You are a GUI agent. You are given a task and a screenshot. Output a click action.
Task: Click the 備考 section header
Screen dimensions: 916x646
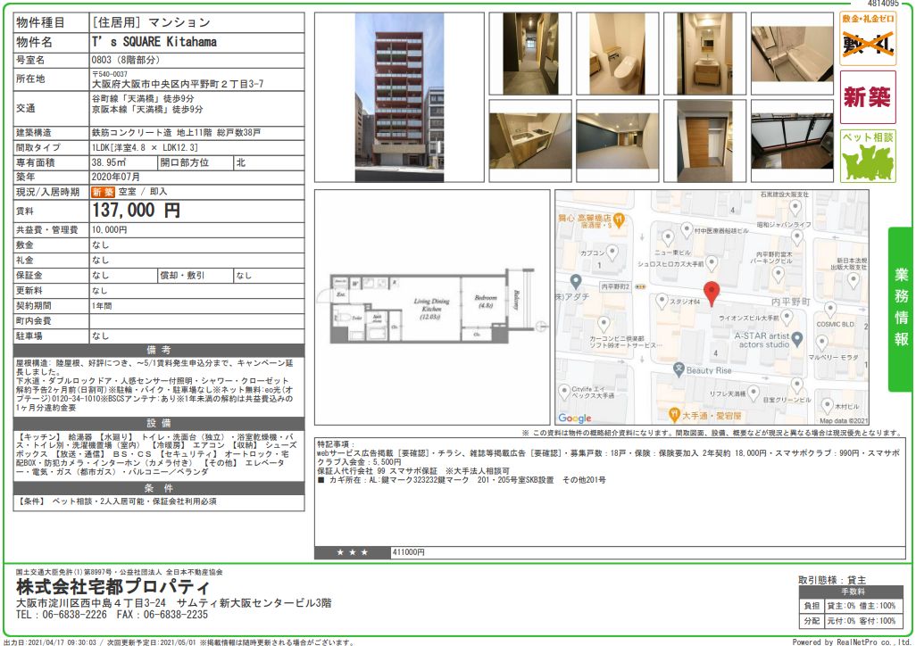tap(158, 350)
